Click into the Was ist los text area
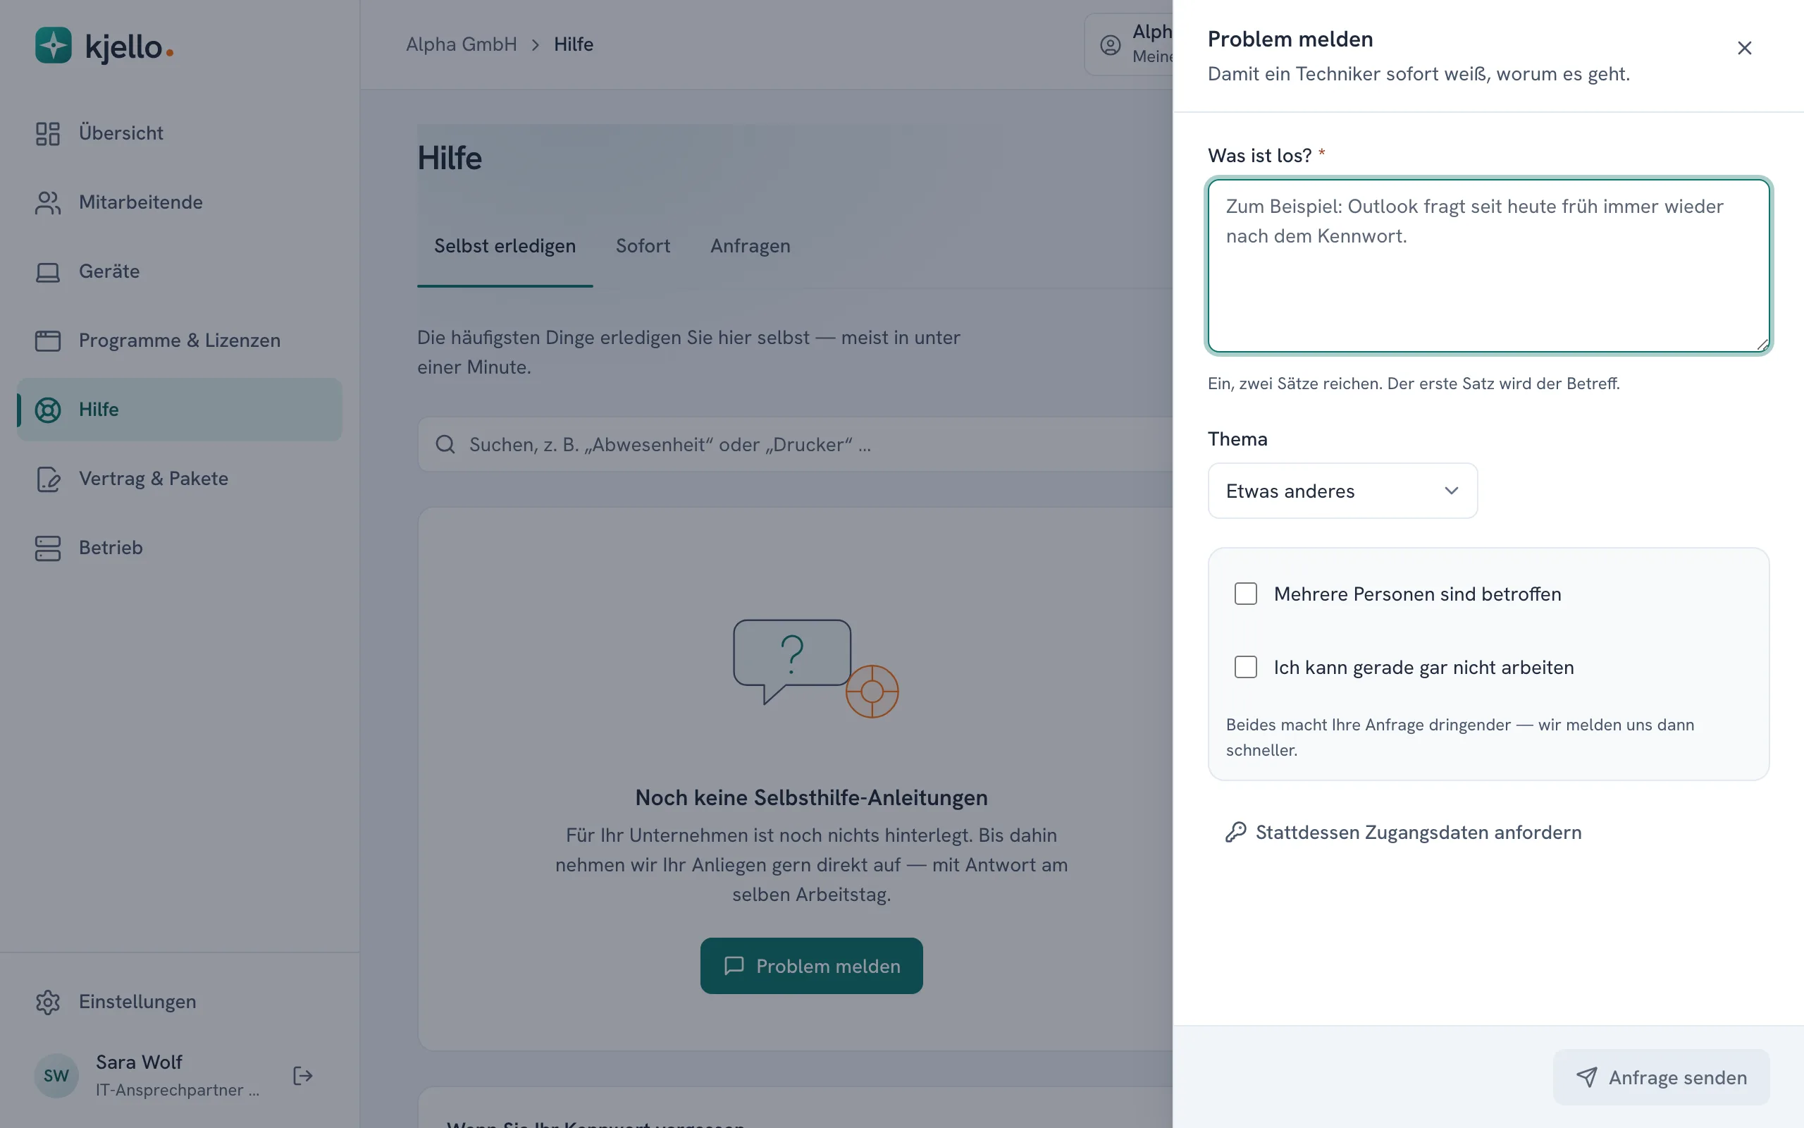 point(1489,266)
